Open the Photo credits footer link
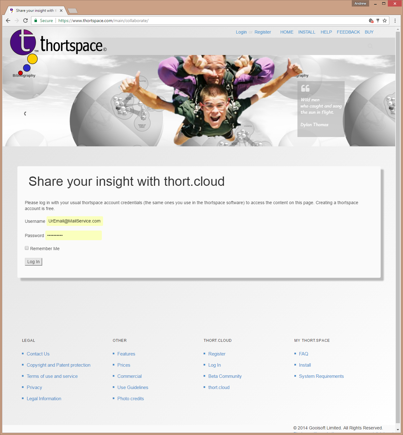Viewport: 403px width, 435px height. pos(131,399)
